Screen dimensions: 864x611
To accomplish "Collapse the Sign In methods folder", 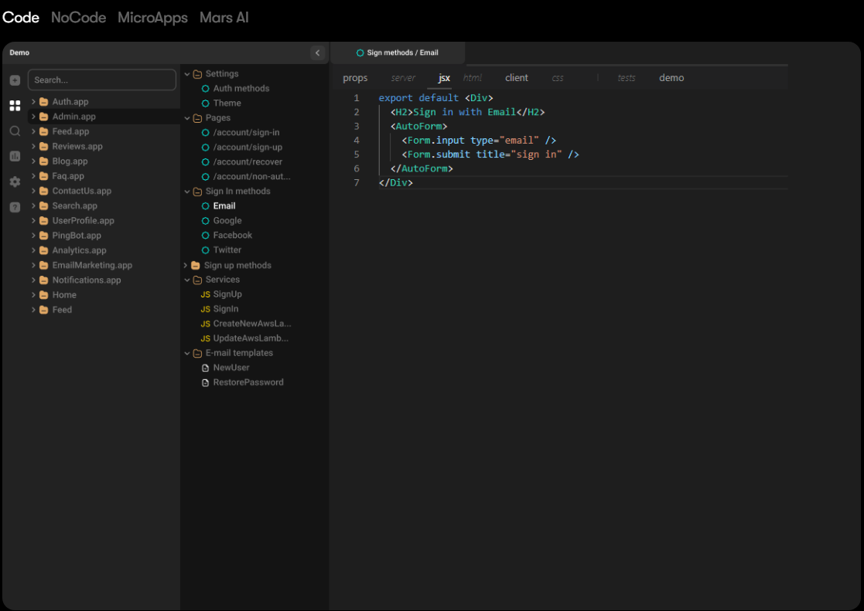I will click(186, 192).
